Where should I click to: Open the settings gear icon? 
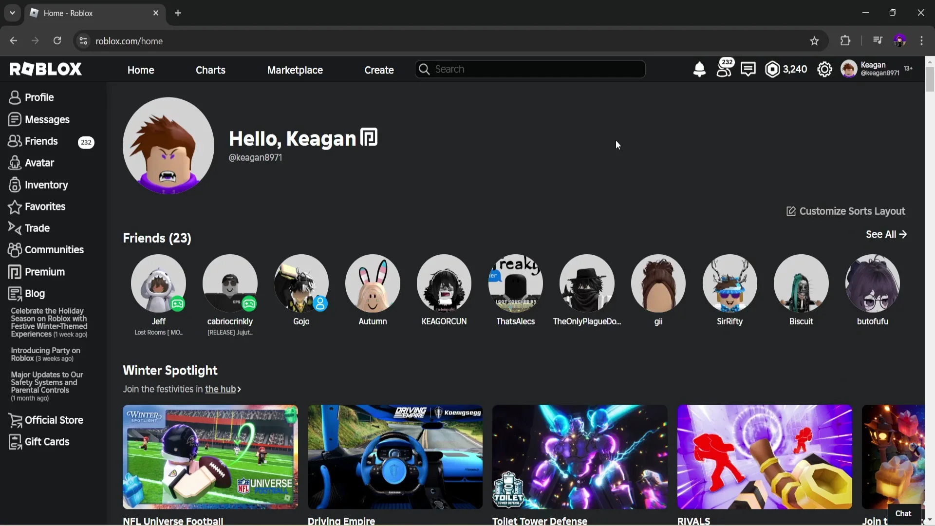825,69
